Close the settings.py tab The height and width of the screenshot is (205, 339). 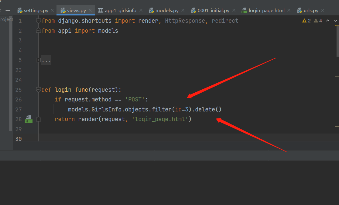52,10
